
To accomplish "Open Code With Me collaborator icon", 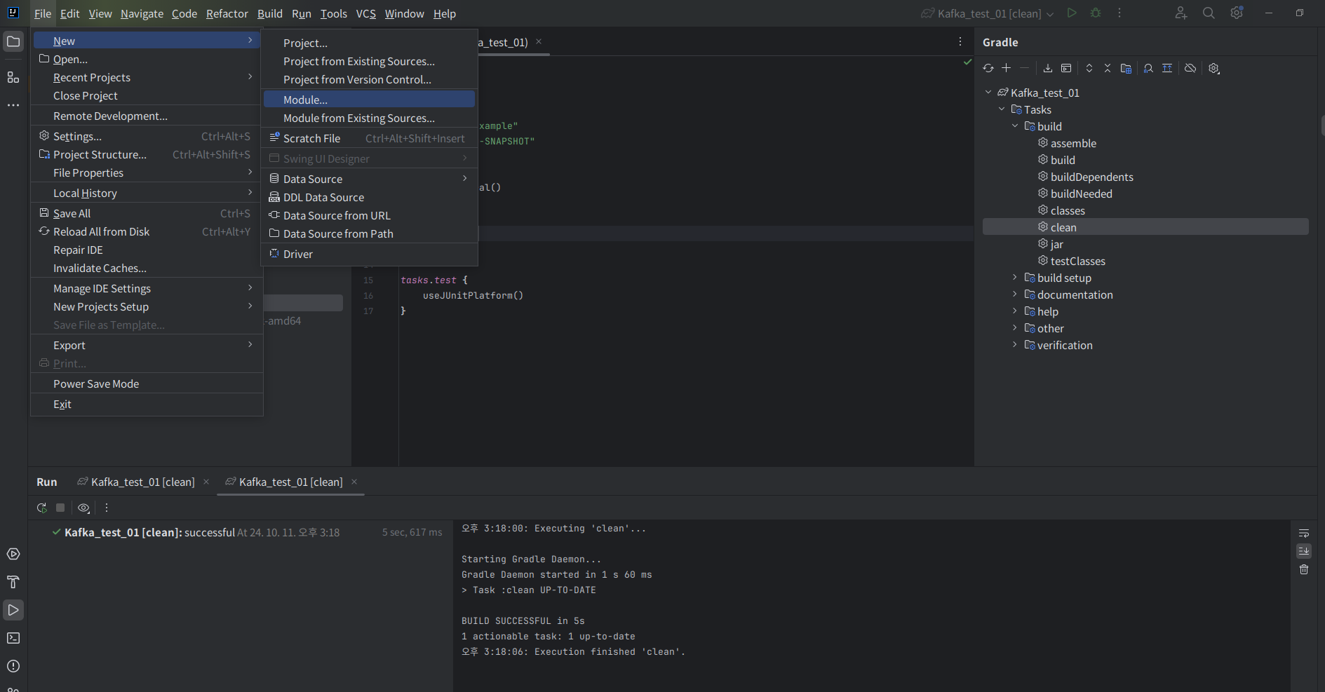I will [1181, 13].
